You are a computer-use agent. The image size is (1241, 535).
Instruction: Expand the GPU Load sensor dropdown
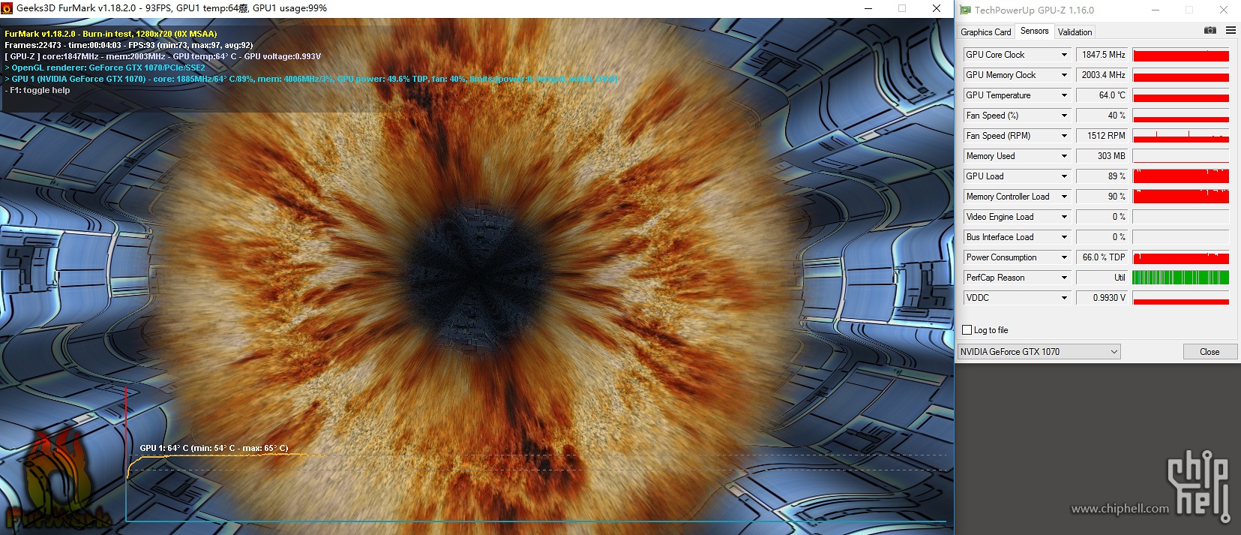point(1064,176)
